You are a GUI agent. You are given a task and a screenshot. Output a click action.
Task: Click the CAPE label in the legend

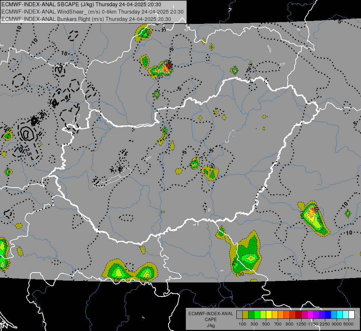[211, 320]
